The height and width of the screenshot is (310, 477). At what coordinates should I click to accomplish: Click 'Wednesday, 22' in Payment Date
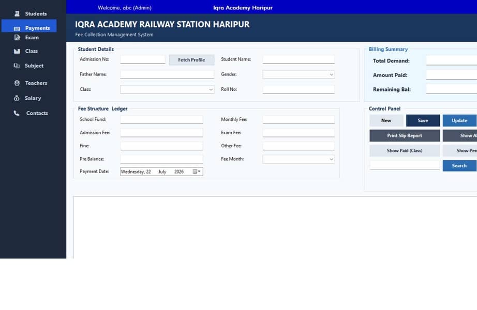[136, 172]
